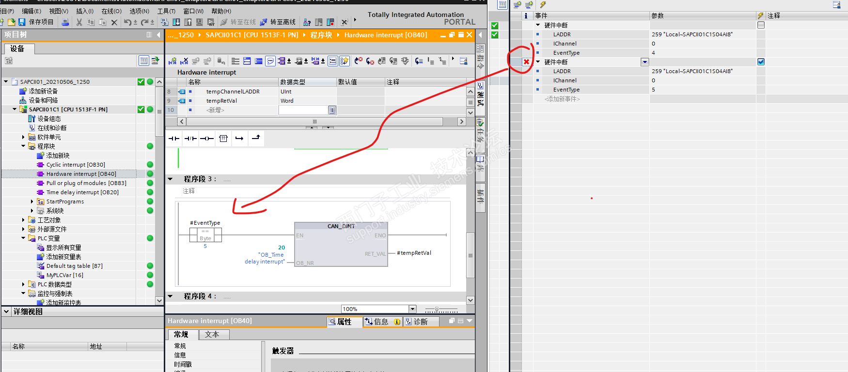Insert normally closed contact from favorites
Viewport: 848px width, 372px height.
190,139
